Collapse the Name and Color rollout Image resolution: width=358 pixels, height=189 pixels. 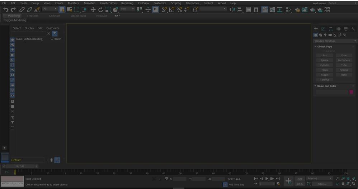coord(326,86)
